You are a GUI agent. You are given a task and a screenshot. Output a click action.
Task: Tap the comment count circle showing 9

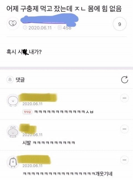pyautogui.click(x=120, y=24)
